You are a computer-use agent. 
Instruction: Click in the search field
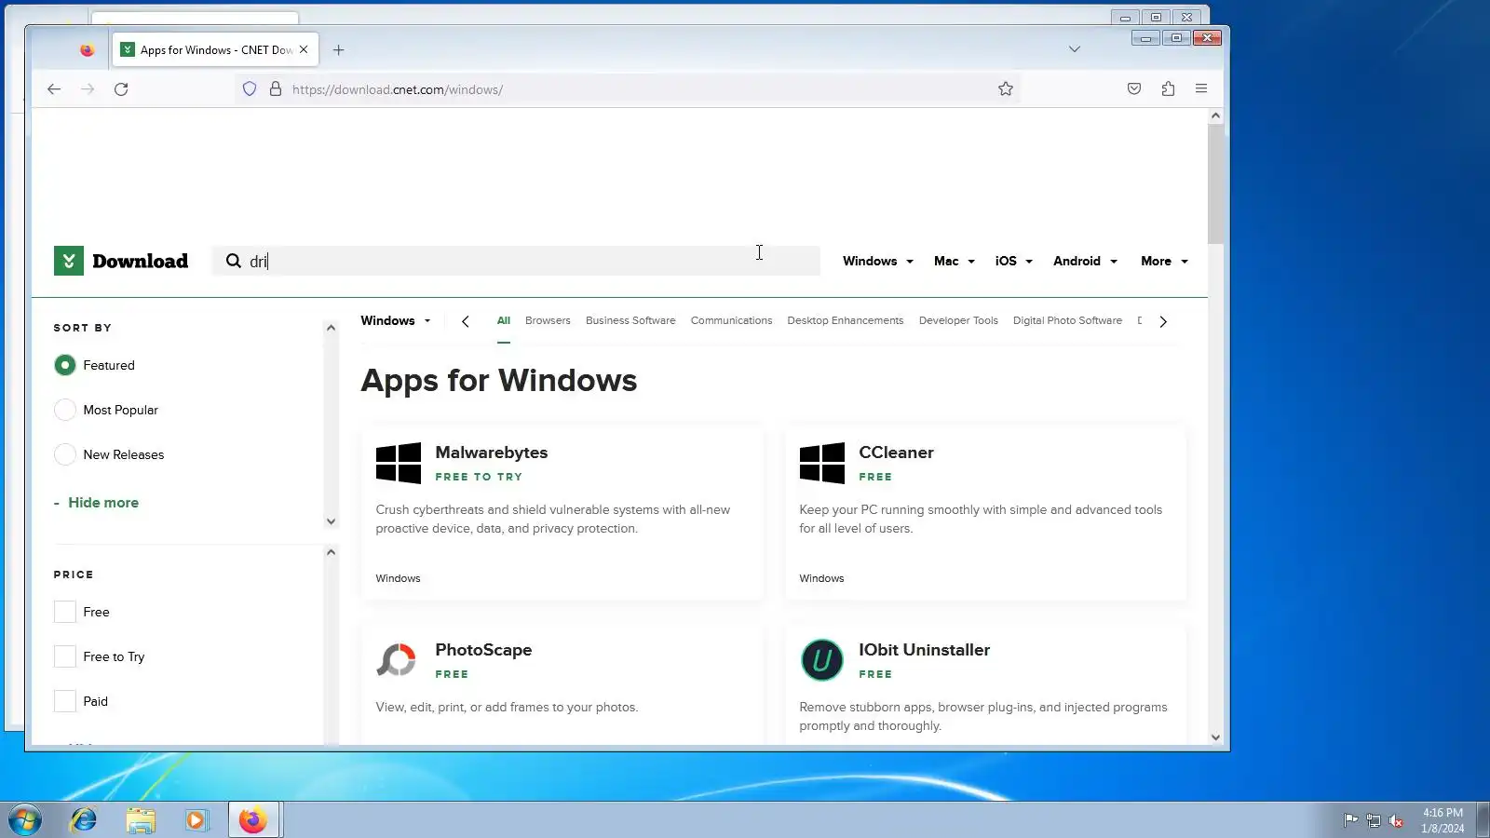pyautogui.click(x=517, y=261)
